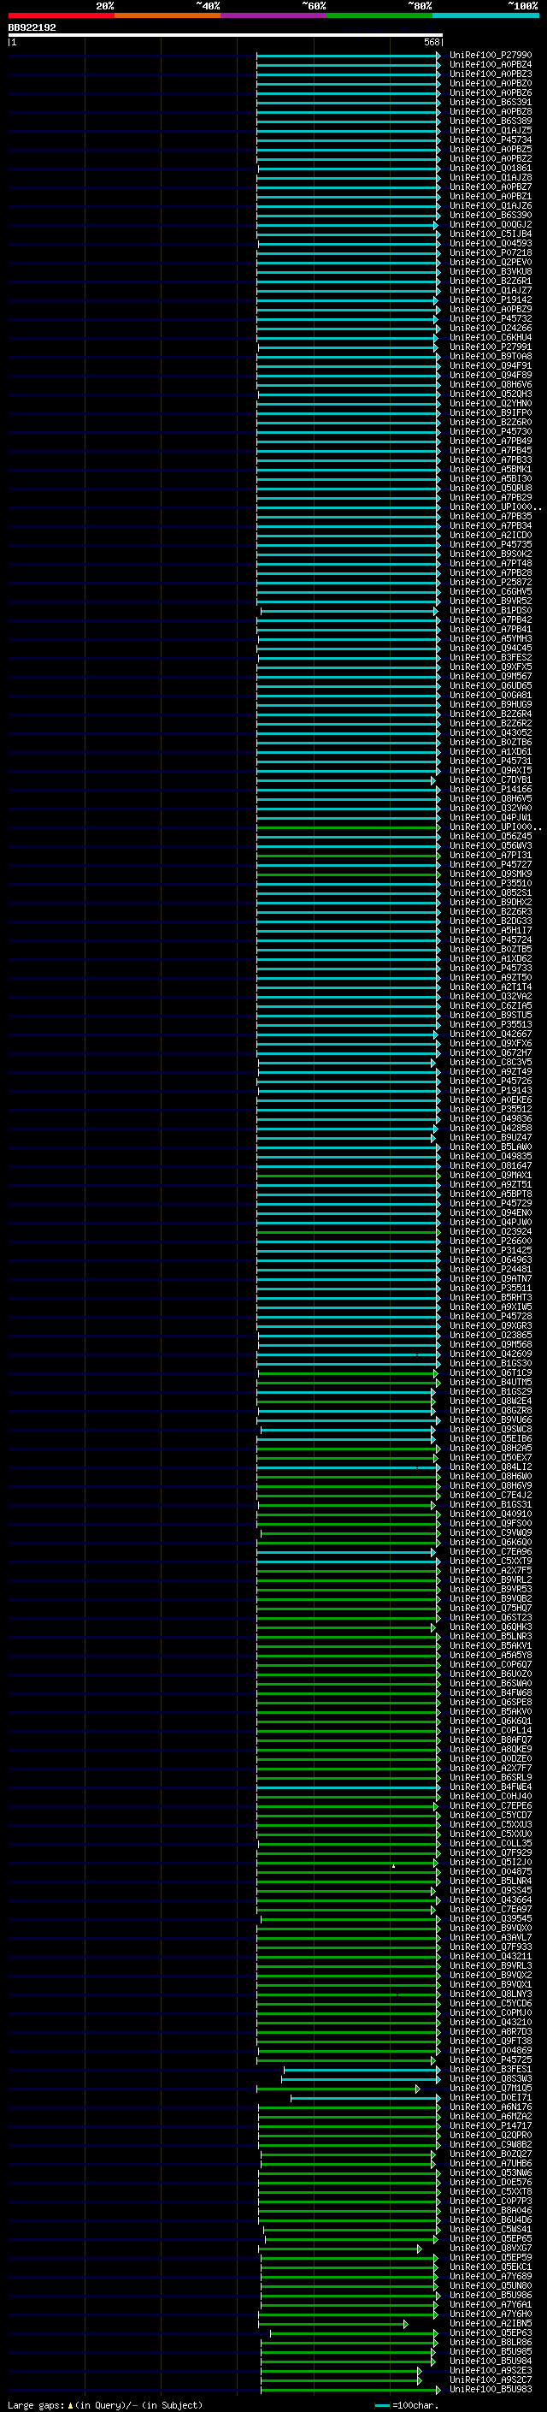Click the 'Large gaps' legend text
This screenshot has width=547, height=2412.
(x=36, y=2405)
